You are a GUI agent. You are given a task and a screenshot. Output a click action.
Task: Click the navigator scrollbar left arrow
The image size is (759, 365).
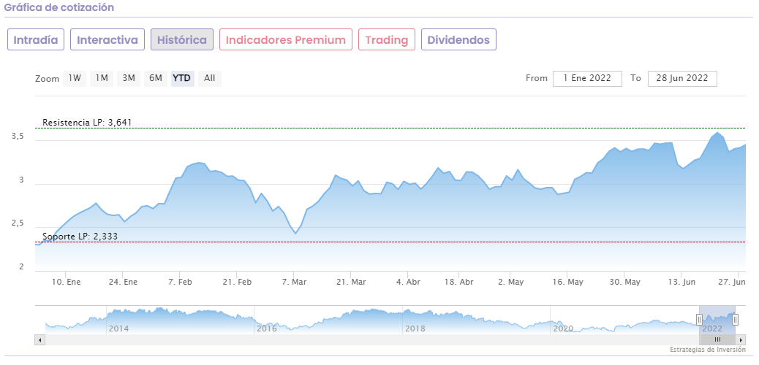pyautogui.click(x=39, y=339)
